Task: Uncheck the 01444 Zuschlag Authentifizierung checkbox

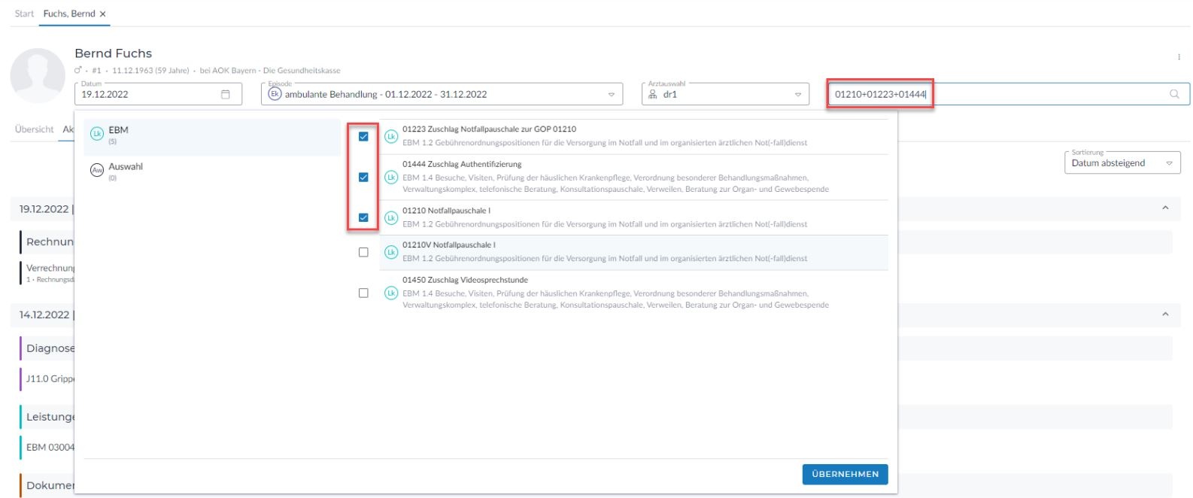Action: coord(363,178)
